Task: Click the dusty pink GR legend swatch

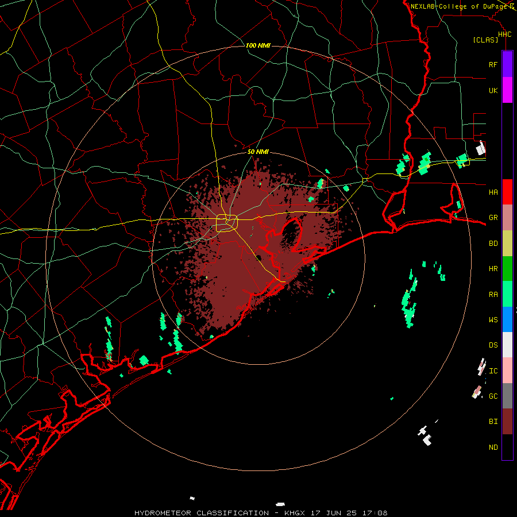Action: point(507,218)
